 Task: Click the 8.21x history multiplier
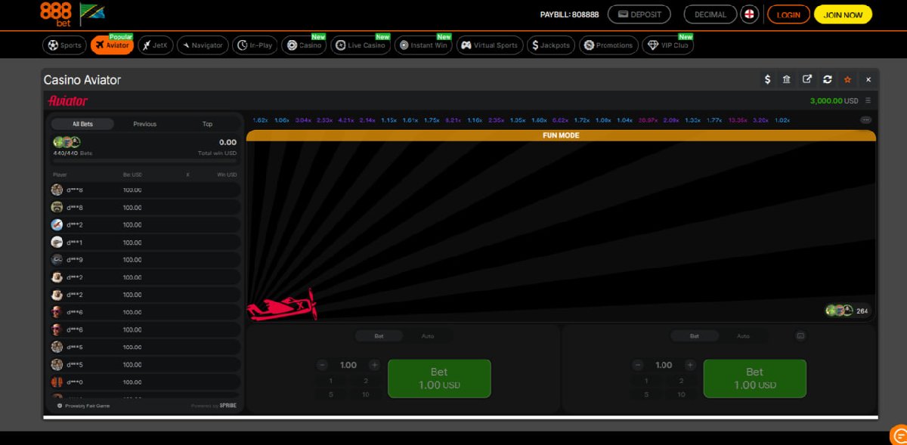pyautogui.click(x=453, y=120)
